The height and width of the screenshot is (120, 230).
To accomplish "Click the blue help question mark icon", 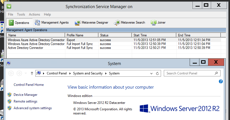I will pyautogui.click(x=221, y=81).
